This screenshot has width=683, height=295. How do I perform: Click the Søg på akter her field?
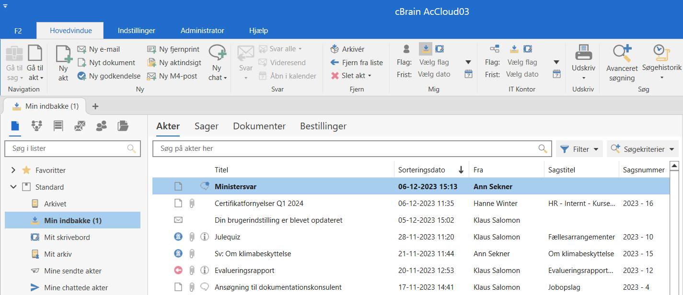pyautogui.click(x=345, y=148)
